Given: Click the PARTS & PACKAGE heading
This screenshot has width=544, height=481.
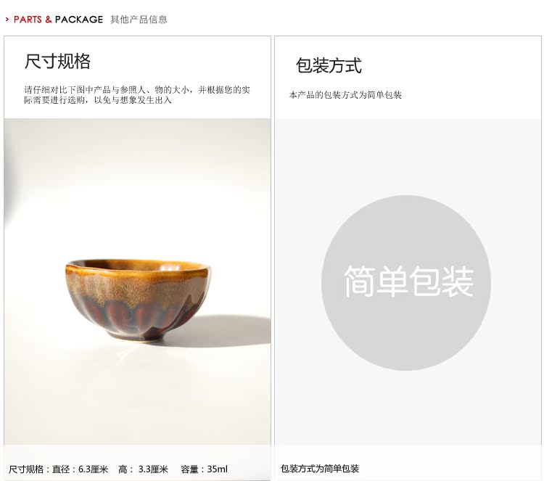Looking at the screenshot, I should 58,20.
